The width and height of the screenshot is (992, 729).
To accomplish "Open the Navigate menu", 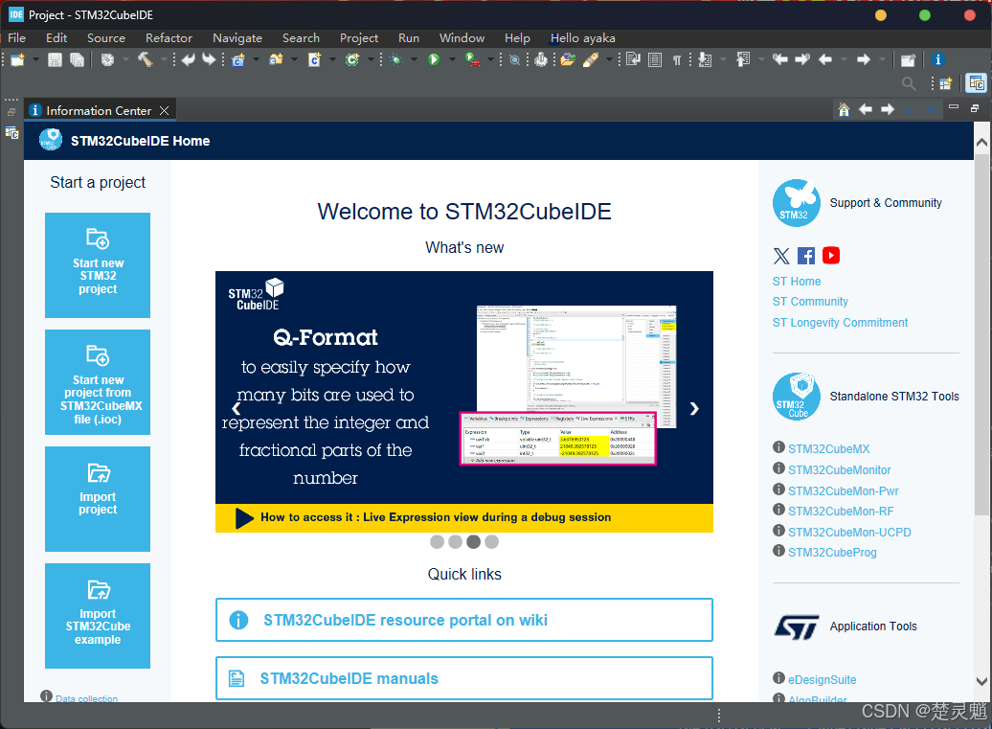I will point(237,38).
